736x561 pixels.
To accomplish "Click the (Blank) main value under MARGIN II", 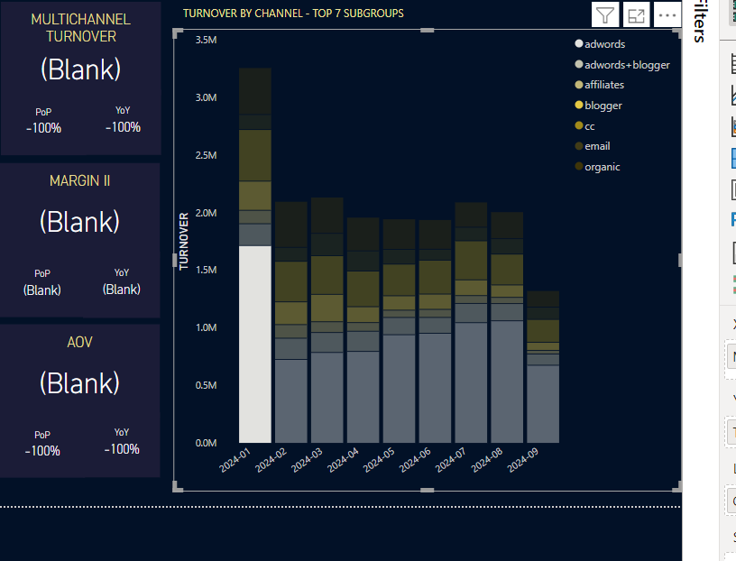I will [79, 222].
